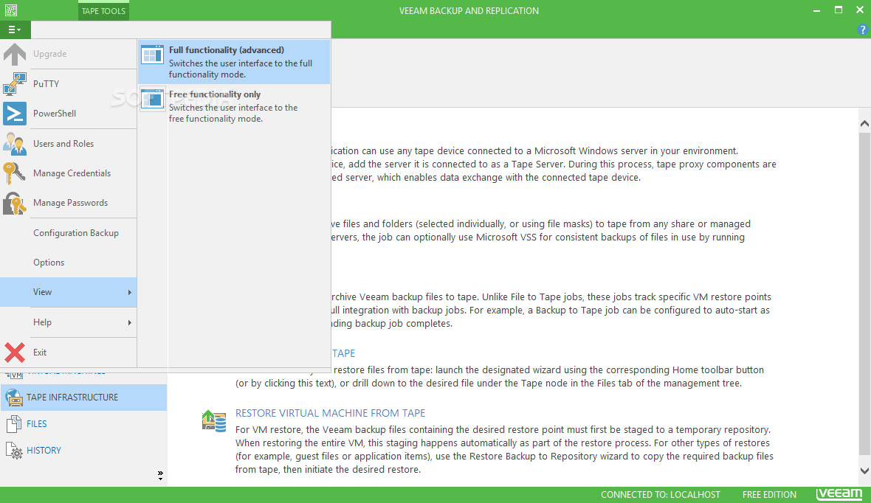Open Users and Roles icon

click(15, 143)
